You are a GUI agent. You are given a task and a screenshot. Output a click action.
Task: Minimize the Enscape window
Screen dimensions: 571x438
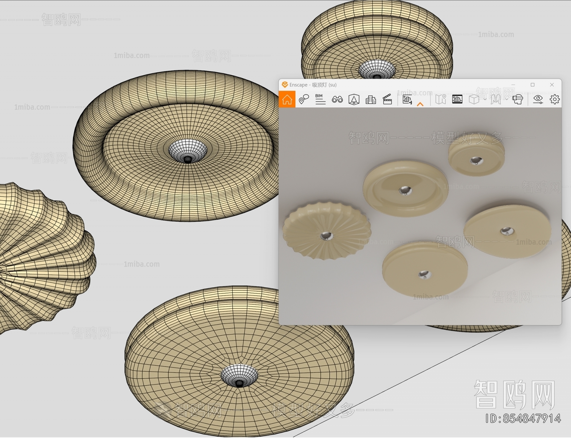pos(513,85)
